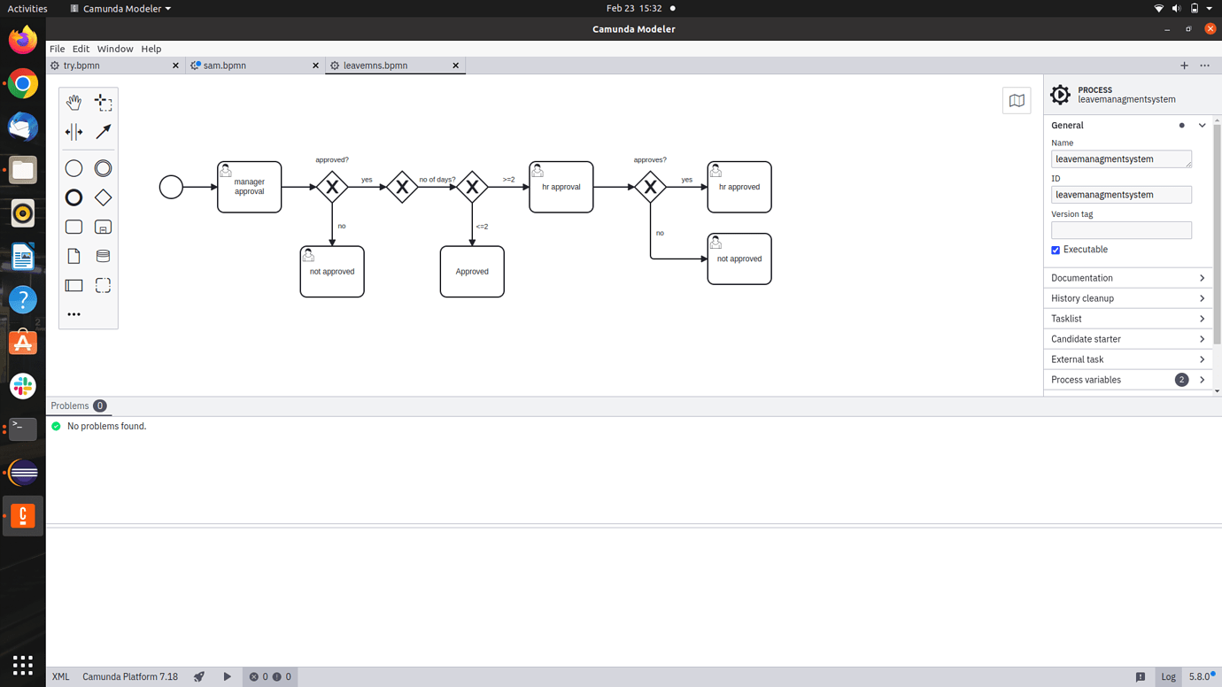Expand the Tasklist section
This screenshot has width=1222, height=687.
click(x=1127, y=319)
